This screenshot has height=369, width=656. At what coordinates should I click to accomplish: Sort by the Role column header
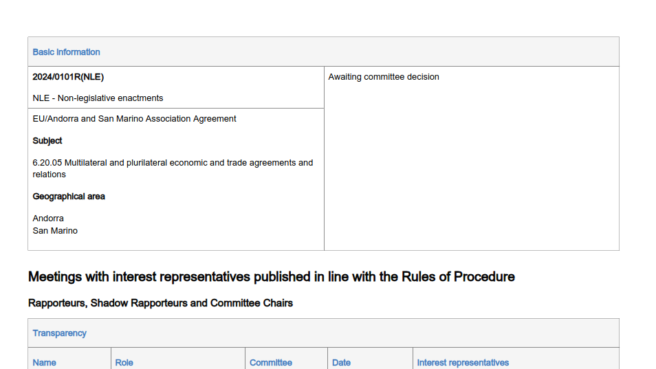pos(124,363)
